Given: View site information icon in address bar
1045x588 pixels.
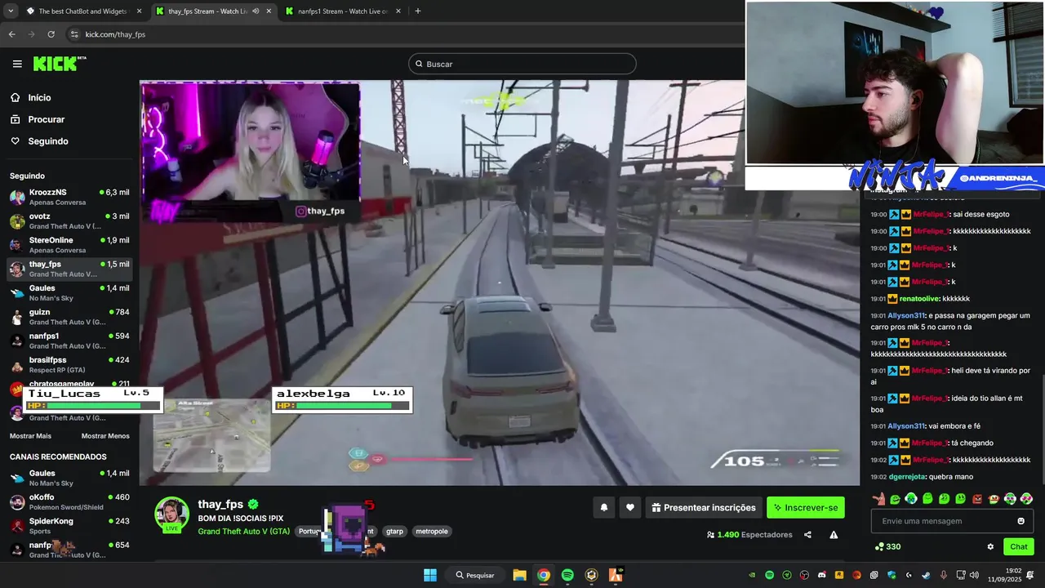Looking at the screenshot, I should (74, 34).
